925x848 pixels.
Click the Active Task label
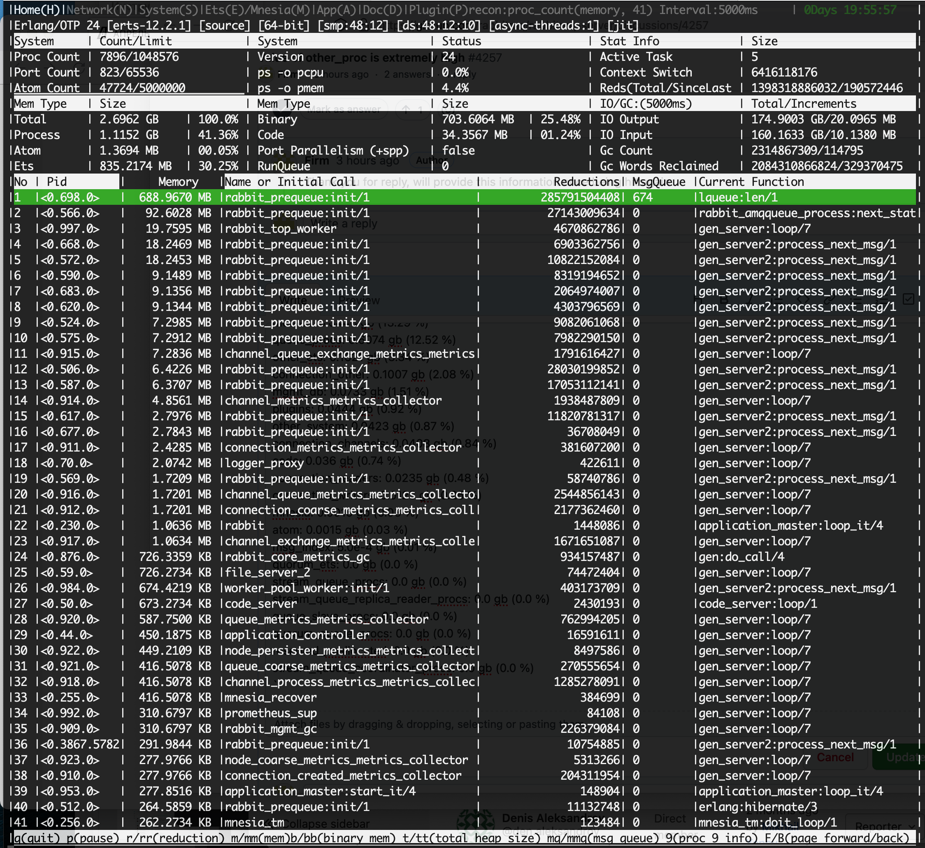(x=636, y=57)
